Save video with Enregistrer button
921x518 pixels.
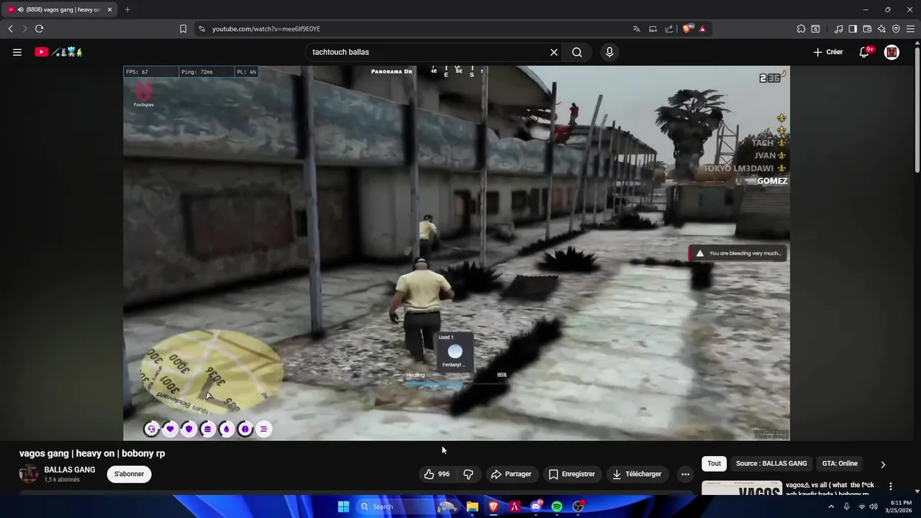[x=572, y=474]
